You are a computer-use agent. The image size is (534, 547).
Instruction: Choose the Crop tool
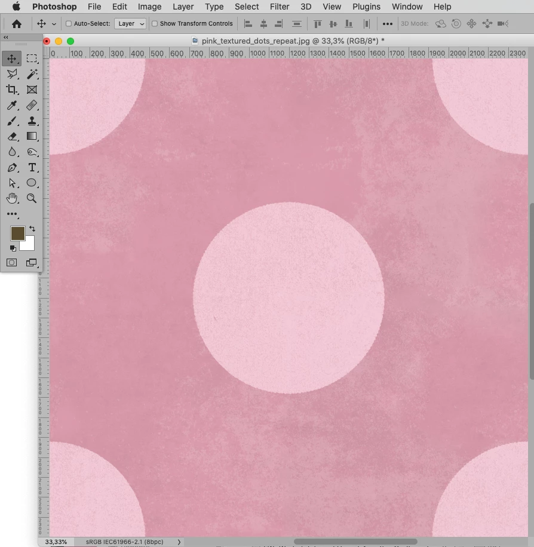pyautogui.click(x=12, y=90)
